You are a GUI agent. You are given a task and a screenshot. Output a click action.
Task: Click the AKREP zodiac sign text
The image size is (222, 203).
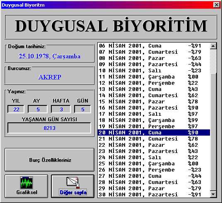50,77
